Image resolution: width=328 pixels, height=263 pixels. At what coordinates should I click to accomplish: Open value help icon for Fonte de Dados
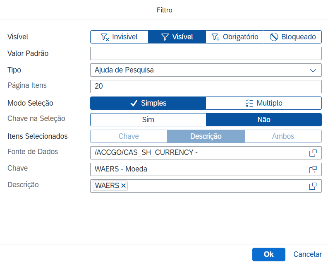[313, 153]
